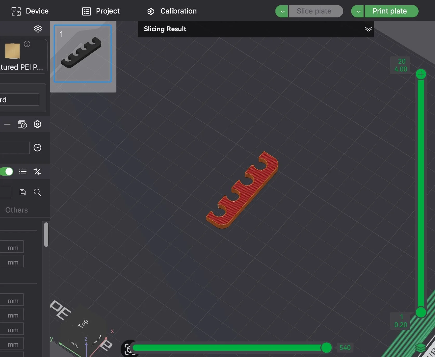Open the more options ellipsis icon
The height and width of the screenshot is (357, 435).
(37, 148)
